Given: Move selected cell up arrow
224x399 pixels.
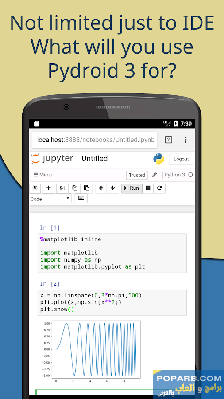Looking at the screenshot, I should [101, 188].
